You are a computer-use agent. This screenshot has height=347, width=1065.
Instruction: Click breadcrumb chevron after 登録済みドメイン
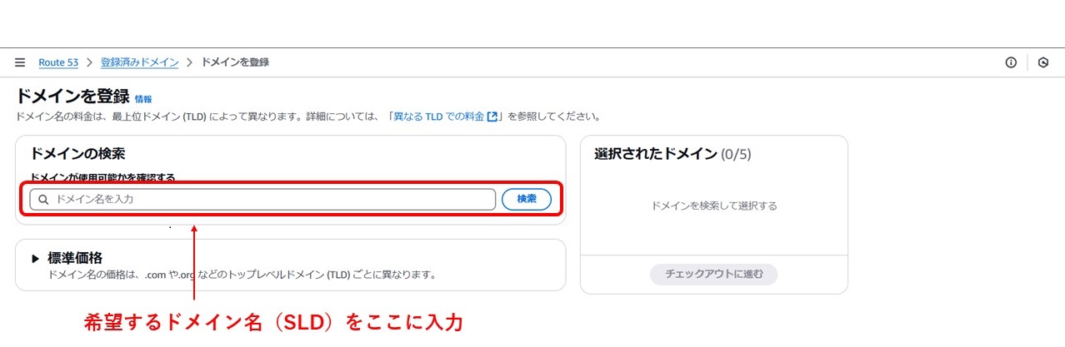[189, 62]
